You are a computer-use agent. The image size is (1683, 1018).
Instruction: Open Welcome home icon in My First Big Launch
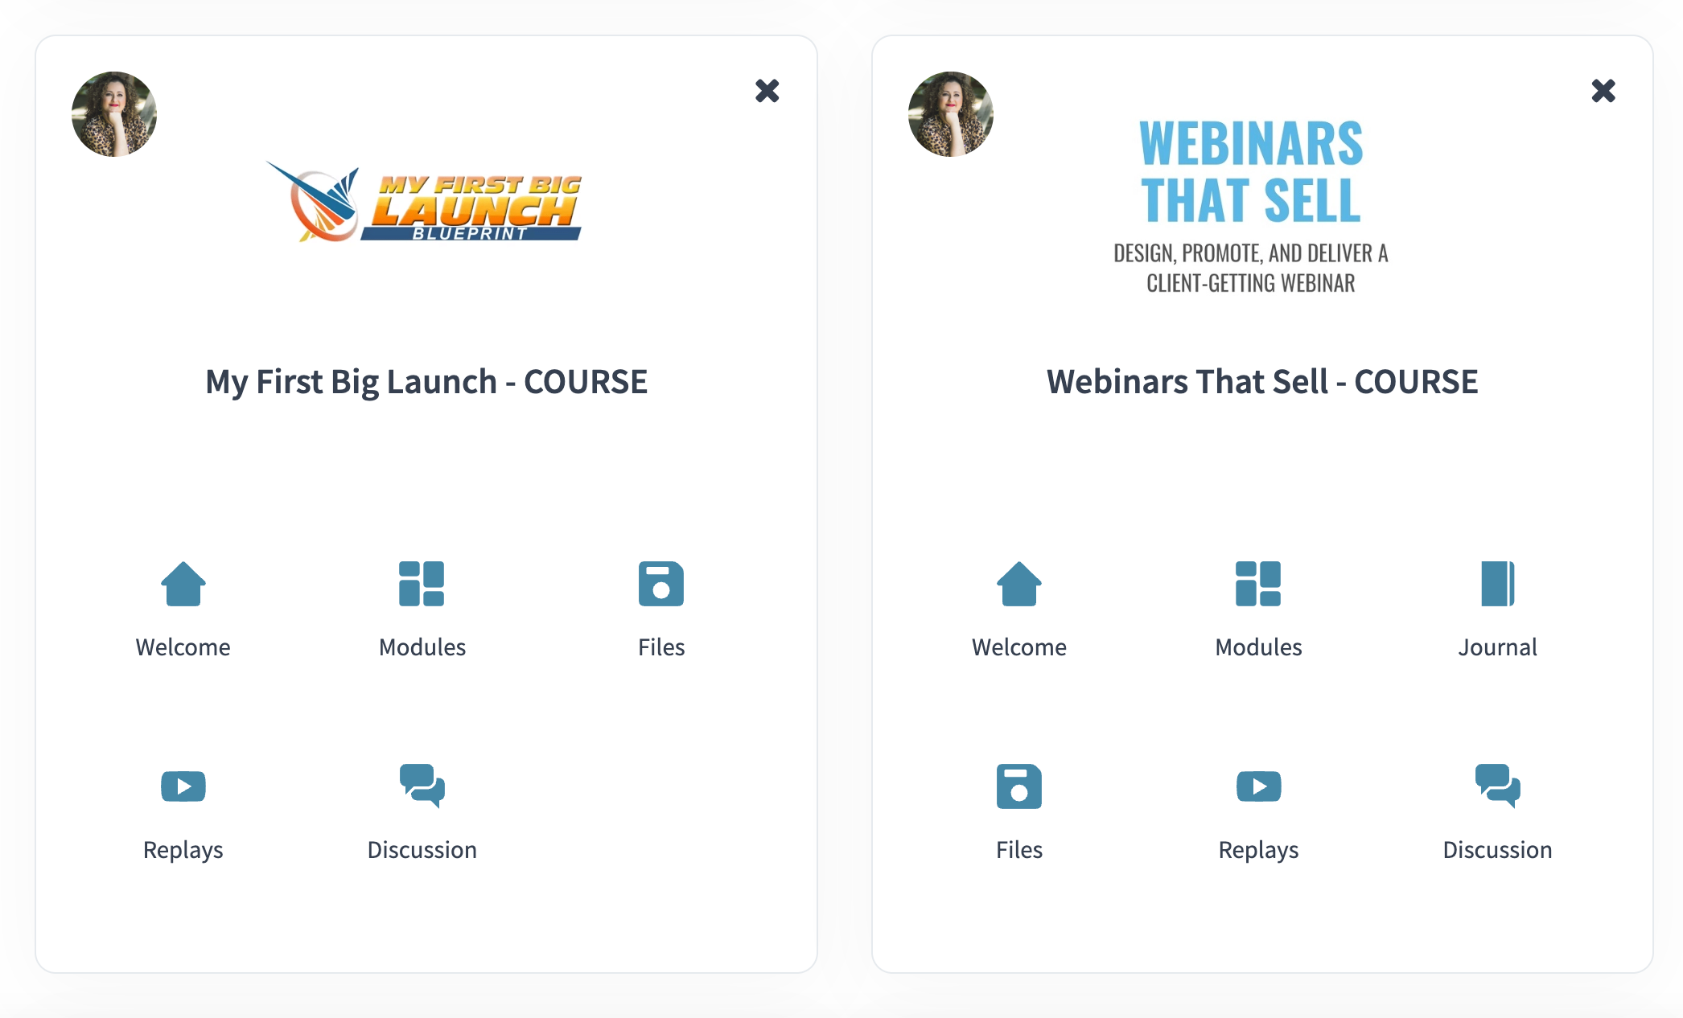[183, 584]
